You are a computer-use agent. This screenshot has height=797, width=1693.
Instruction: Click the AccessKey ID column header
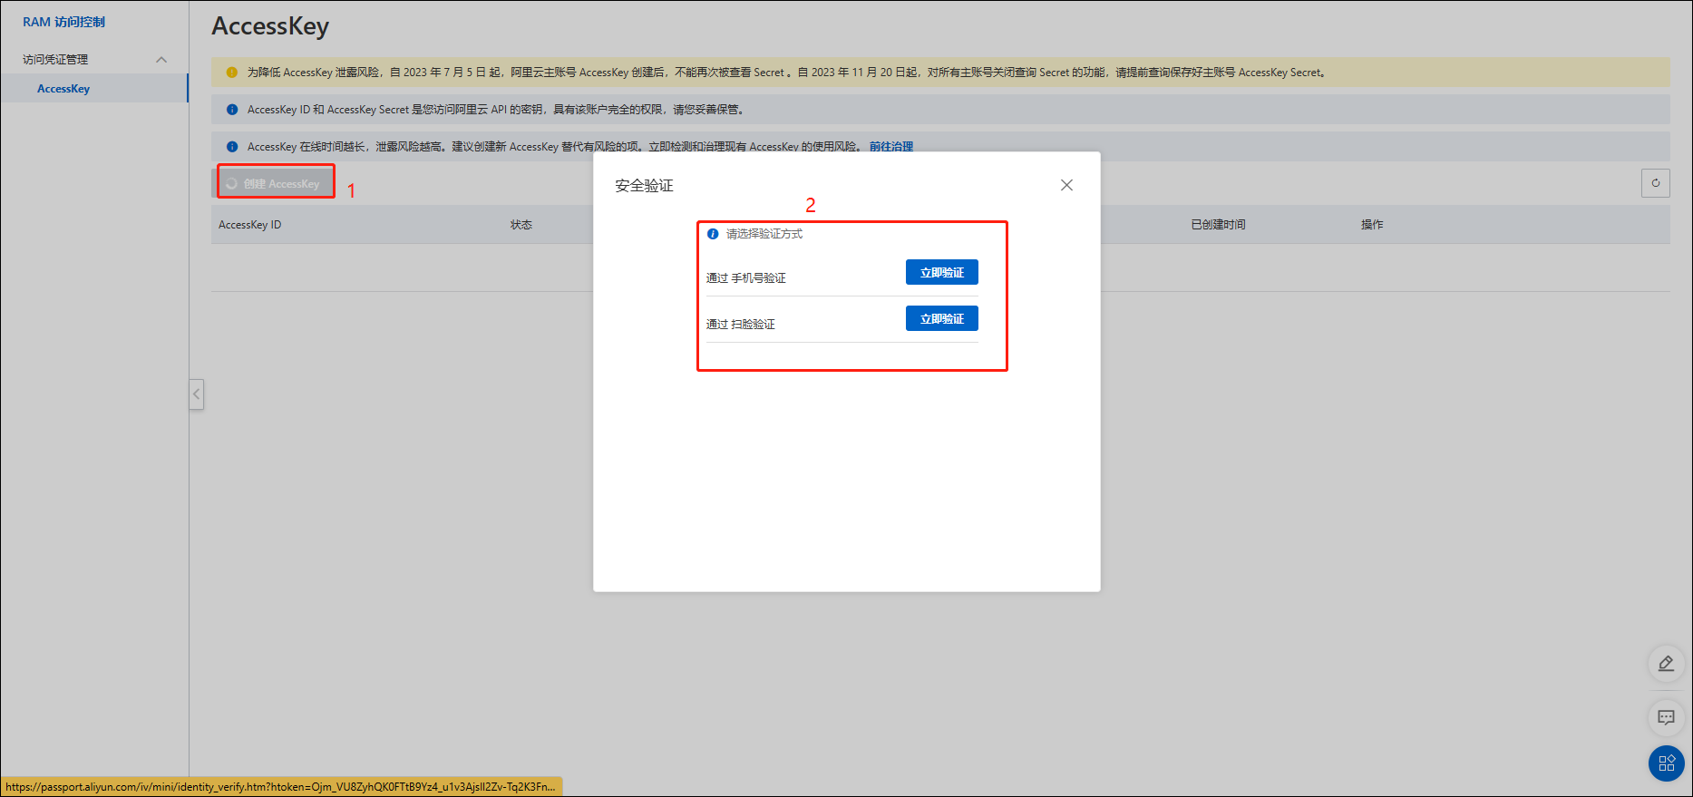click(249, 225)
